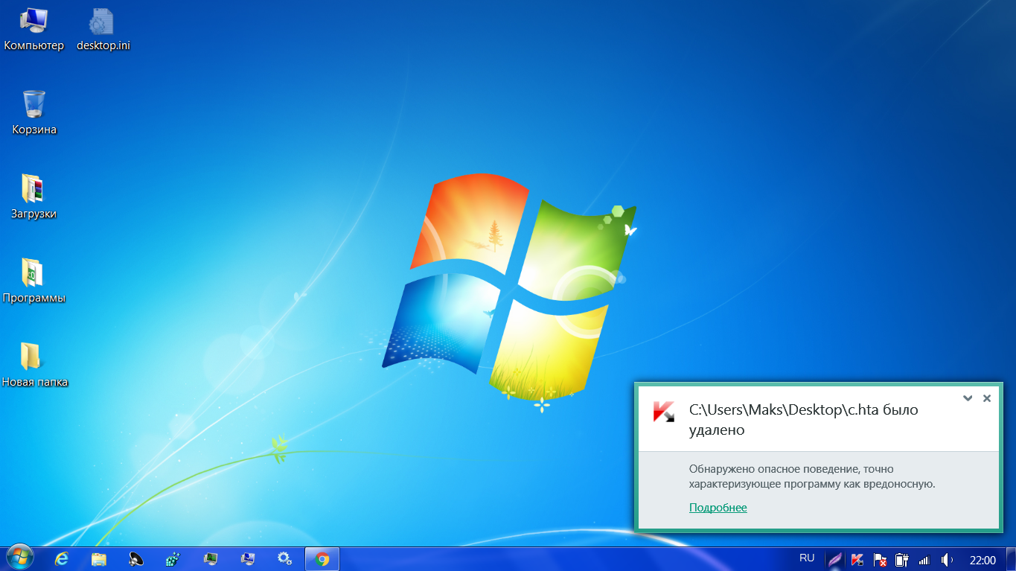Click the black speaker taskbar icon
1016x571 pixels.
(x=136, y=559)
